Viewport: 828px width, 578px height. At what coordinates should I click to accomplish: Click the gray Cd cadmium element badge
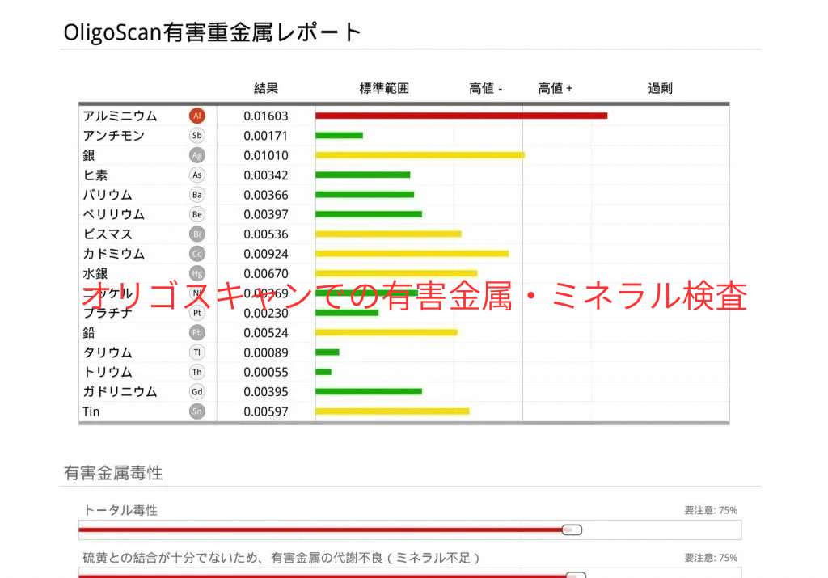197,254
